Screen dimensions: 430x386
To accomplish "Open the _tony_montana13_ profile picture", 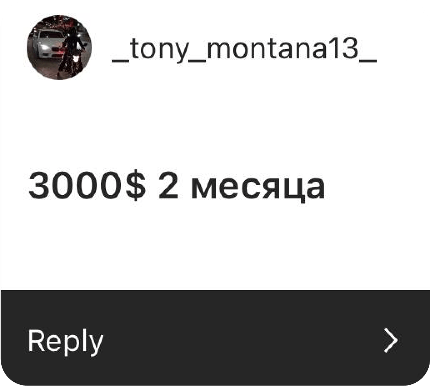I will [59, 48].
